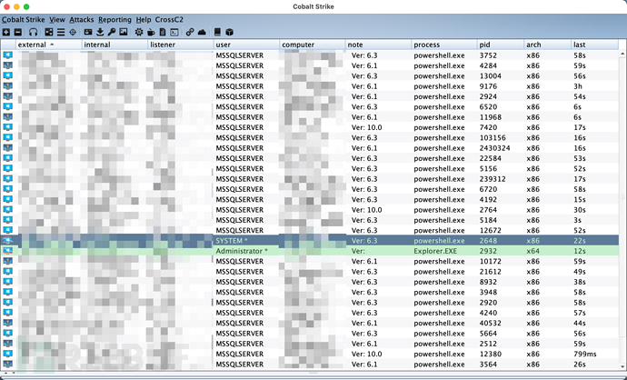
Task: Click the Connect to team server plus icon
Action: coord(6,32)
